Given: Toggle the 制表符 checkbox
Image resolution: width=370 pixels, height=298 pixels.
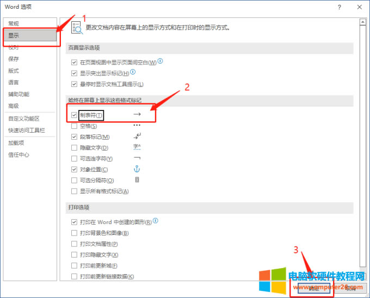Looking at the screenshot, I should click(x=74, y=115).
